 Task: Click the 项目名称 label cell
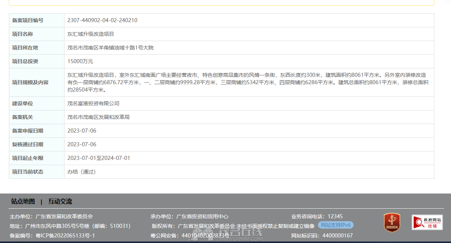[37, 34]
